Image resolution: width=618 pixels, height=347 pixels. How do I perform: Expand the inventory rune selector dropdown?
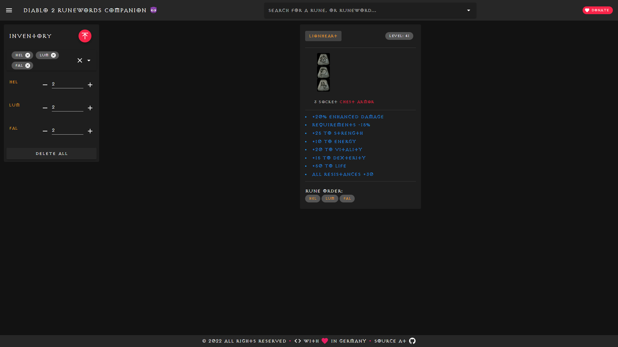tap(89, 60)
